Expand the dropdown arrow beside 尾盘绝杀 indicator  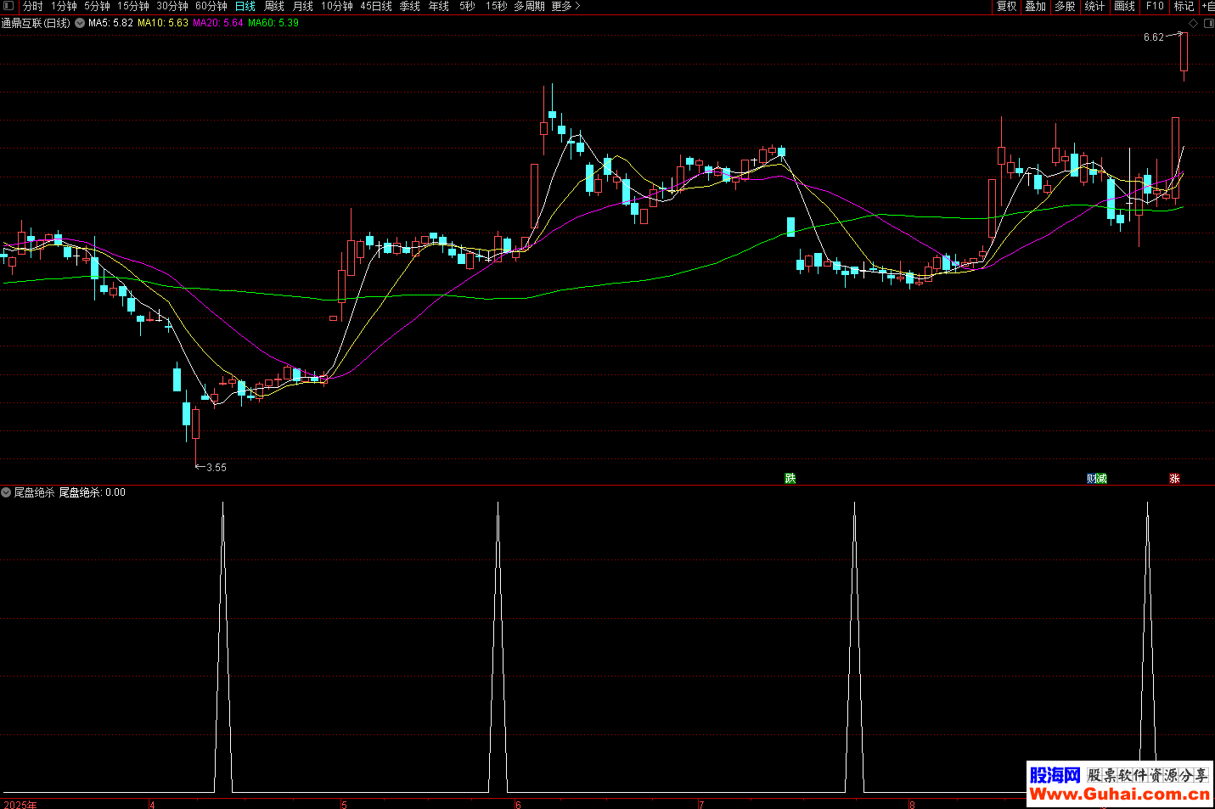[x=6, y=492]
